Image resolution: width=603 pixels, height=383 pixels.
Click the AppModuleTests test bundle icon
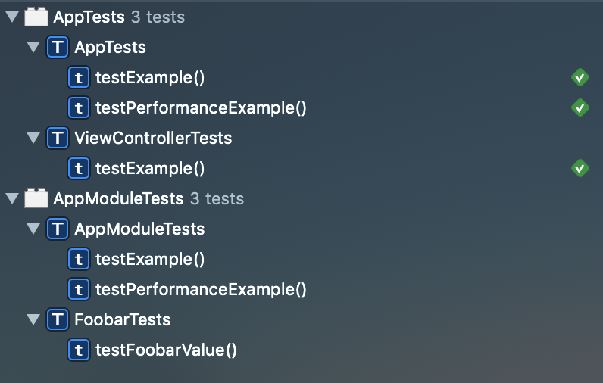coord(37,198)
